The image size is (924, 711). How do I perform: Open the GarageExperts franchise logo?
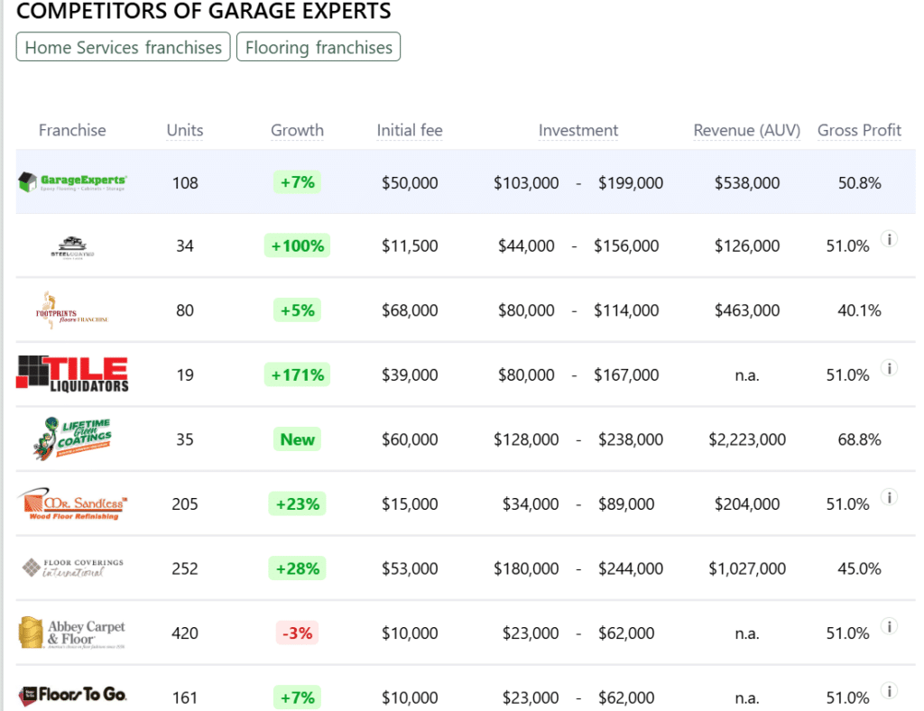[72, 182]
